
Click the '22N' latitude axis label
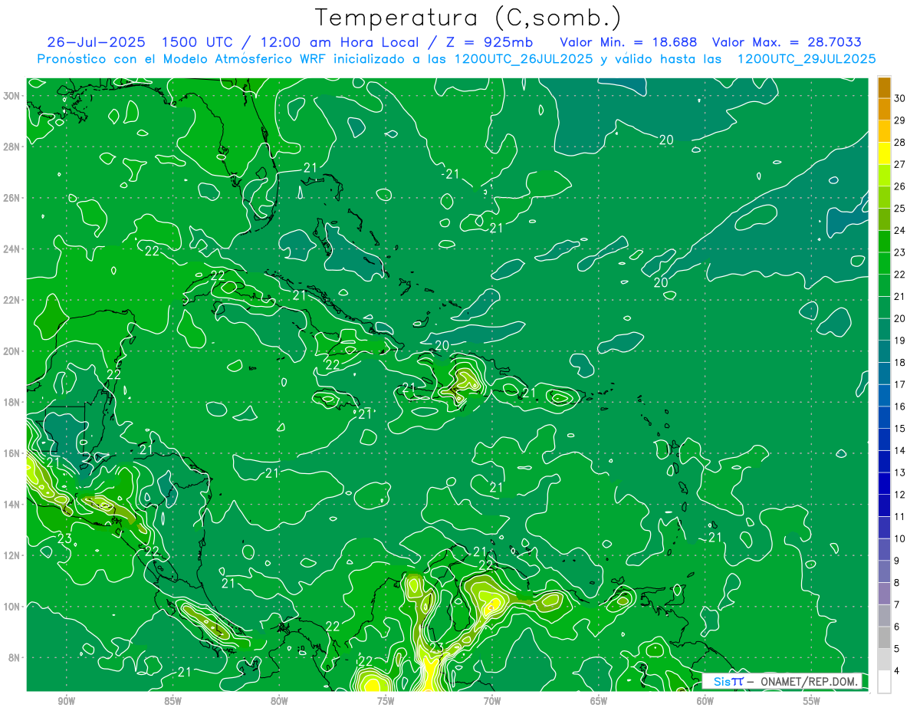(x=12, y=300)
